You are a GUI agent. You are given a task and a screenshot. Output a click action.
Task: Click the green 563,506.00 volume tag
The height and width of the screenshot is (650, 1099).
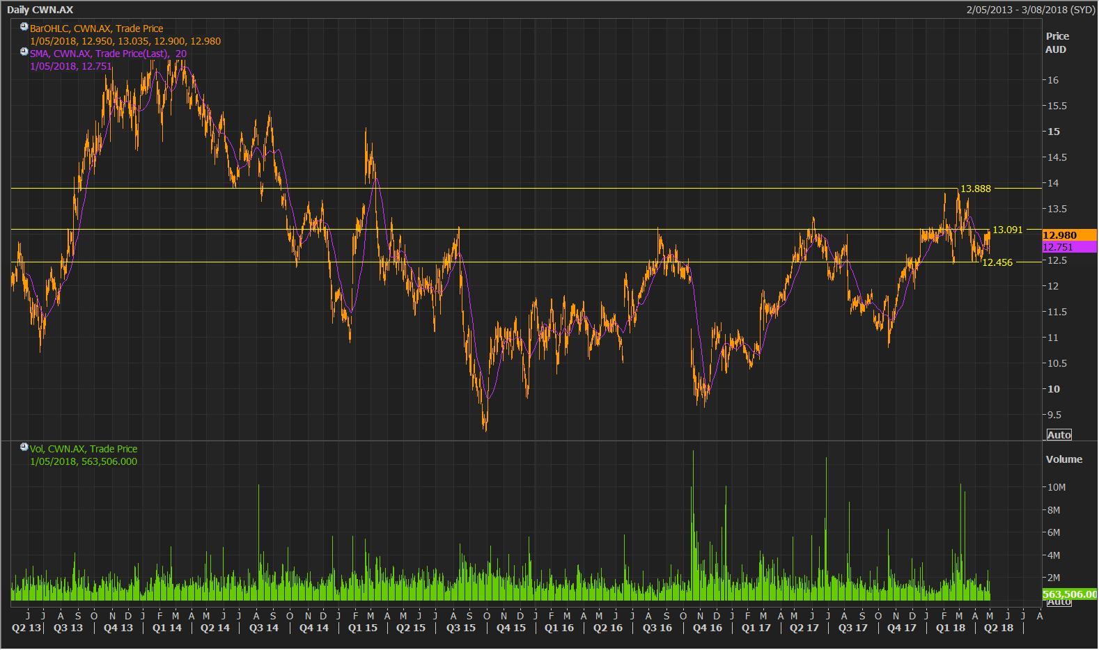pyautogui.click(x=1069, y=594)
